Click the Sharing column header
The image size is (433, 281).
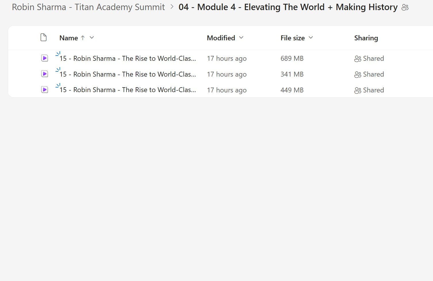point(366,38)
